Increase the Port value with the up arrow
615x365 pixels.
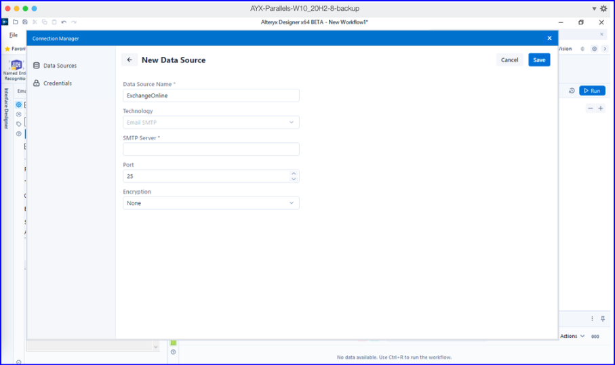(x=294, y=173)
